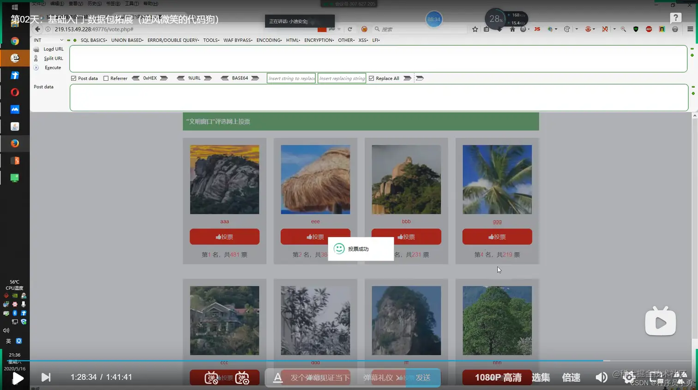Click the video play button
This screenshot has width=698, height=390.
pyautogui.click(x=18, y=378)
